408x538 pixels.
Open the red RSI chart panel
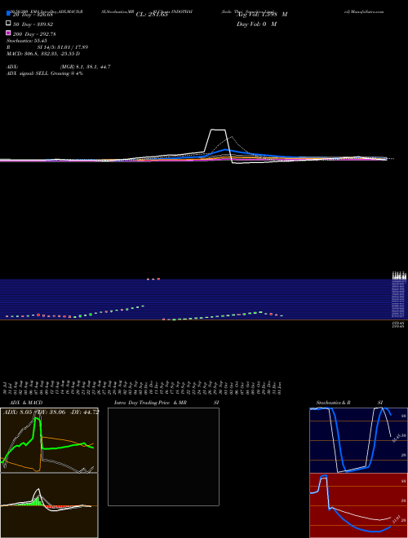tap(358, 505)
